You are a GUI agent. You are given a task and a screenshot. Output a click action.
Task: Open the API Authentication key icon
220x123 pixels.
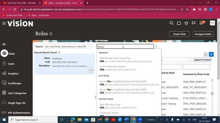[x=4, y=112]
